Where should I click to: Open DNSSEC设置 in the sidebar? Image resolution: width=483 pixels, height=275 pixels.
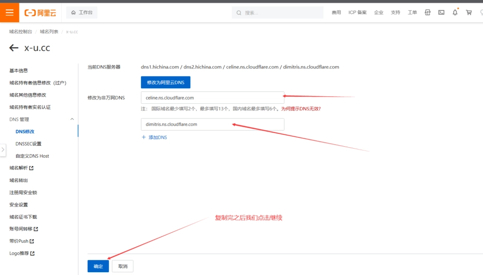[28, 144]
